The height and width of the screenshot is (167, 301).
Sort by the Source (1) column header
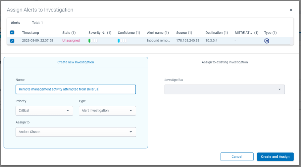point(184,33)
